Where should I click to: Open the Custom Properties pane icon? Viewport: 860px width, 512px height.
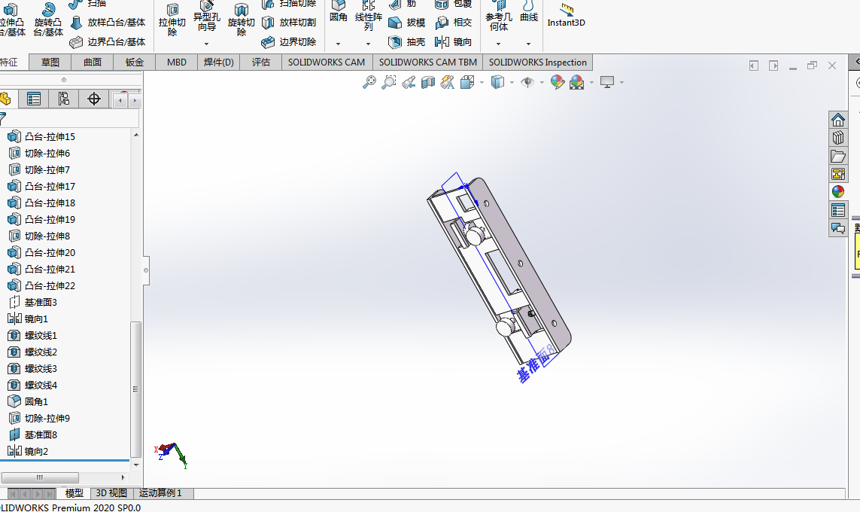[x=838, y=210]
